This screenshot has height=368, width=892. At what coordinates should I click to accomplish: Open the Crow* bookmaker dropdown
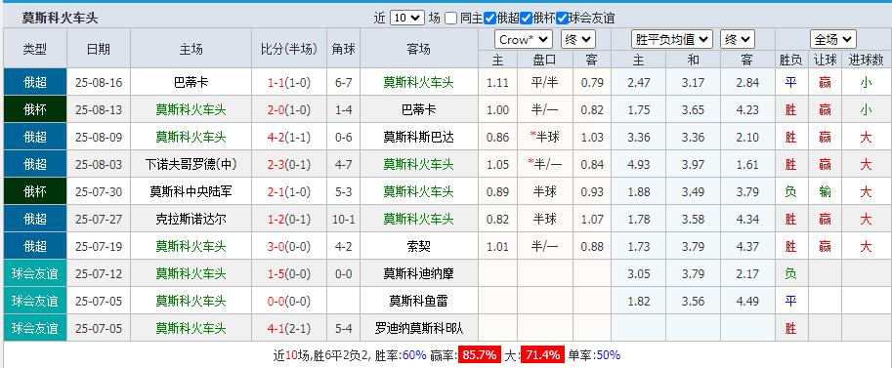[x=524, y=40]
